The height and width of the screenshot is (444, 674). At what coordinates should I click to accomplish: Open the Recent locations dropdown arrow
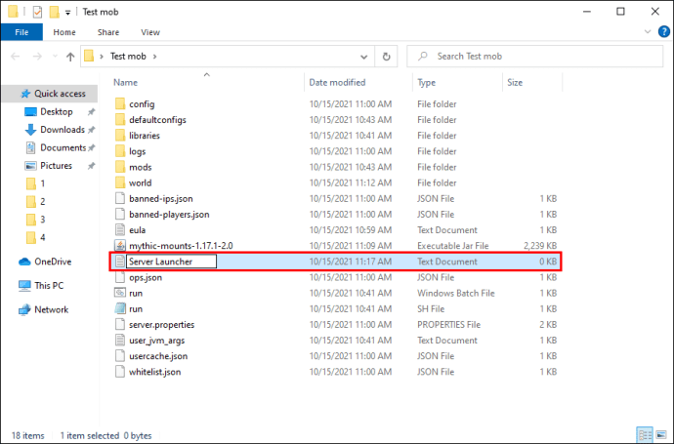[x=55, y=57]
